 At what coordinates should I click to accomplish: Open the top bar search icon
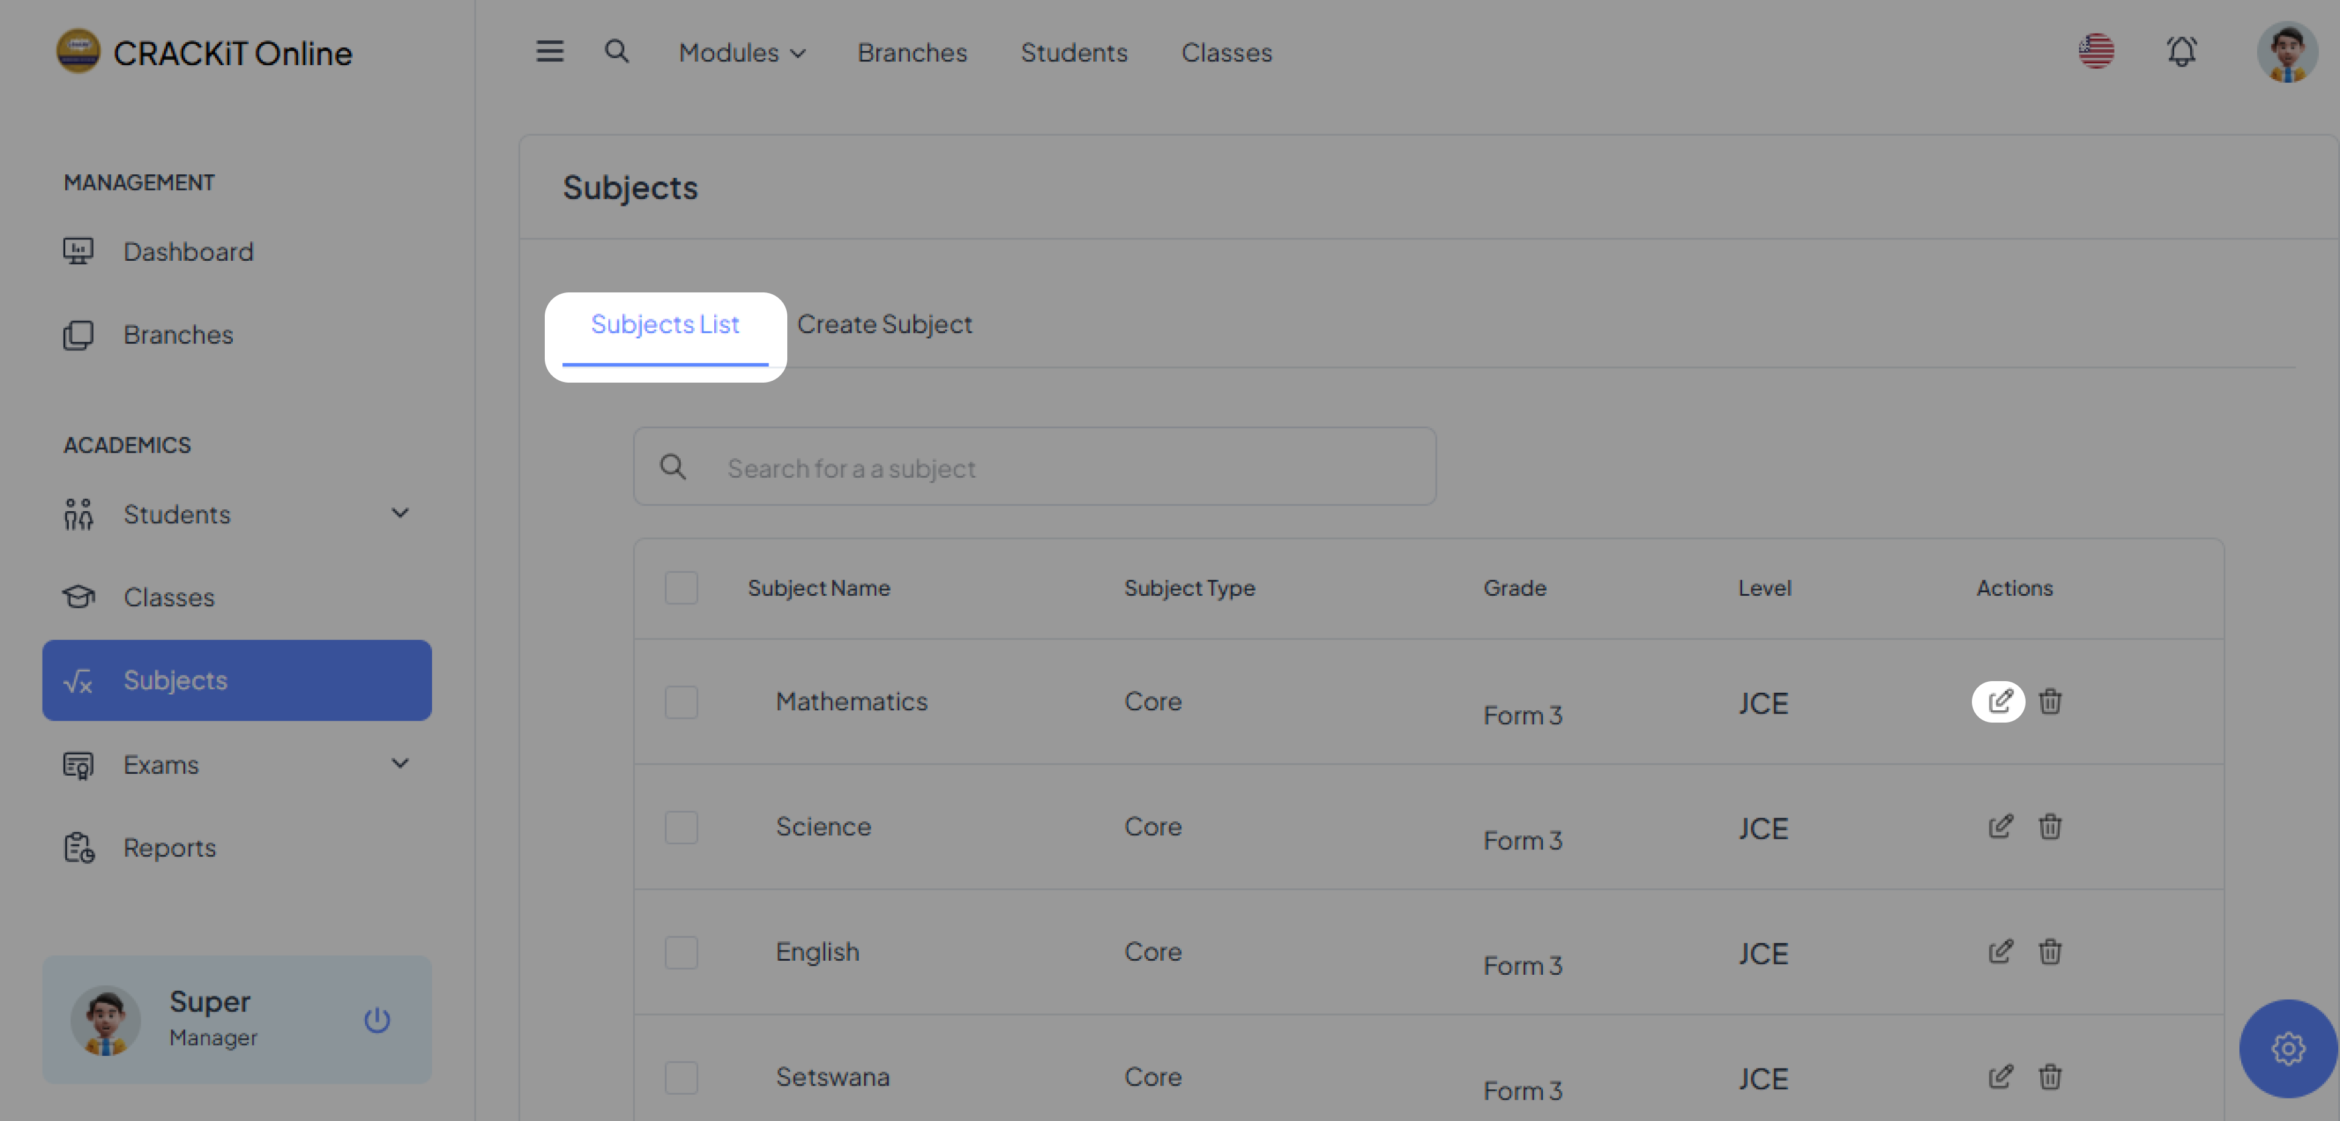point(617,52)
